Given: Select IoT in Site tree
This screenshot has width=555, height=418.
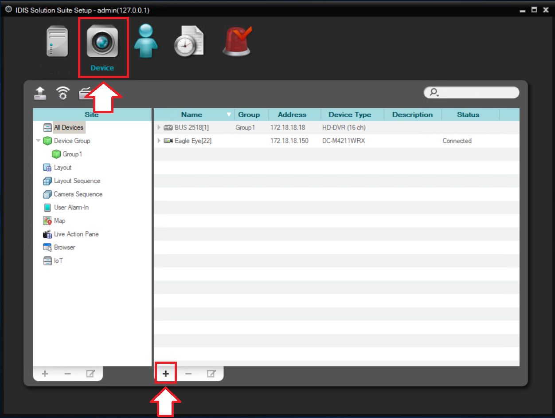Looking at the screenshot, I should pyautogui.click(x=58, y=260).
